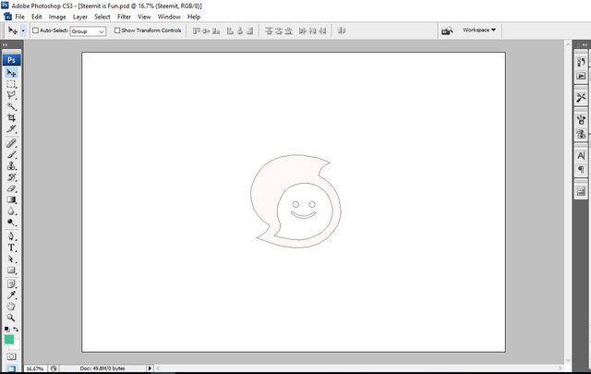
Task: Click the Go to Bridge icon
Action: pyautogui.click(x=447, y=30)
